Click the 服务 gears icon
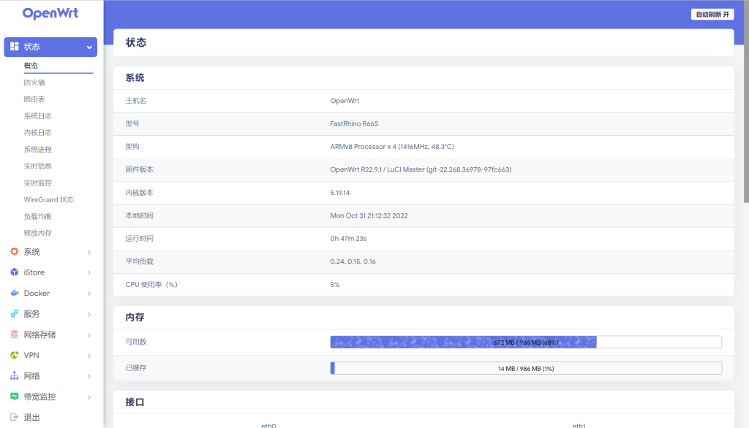Screen dimensions: 749x428 [x=15, y=313]
